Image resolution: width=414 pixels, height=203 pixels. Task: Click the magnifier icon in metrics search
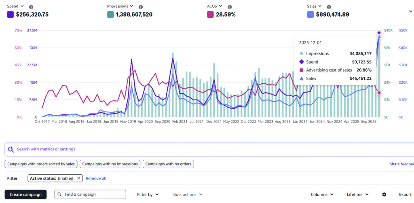click(x=11, y=149)
